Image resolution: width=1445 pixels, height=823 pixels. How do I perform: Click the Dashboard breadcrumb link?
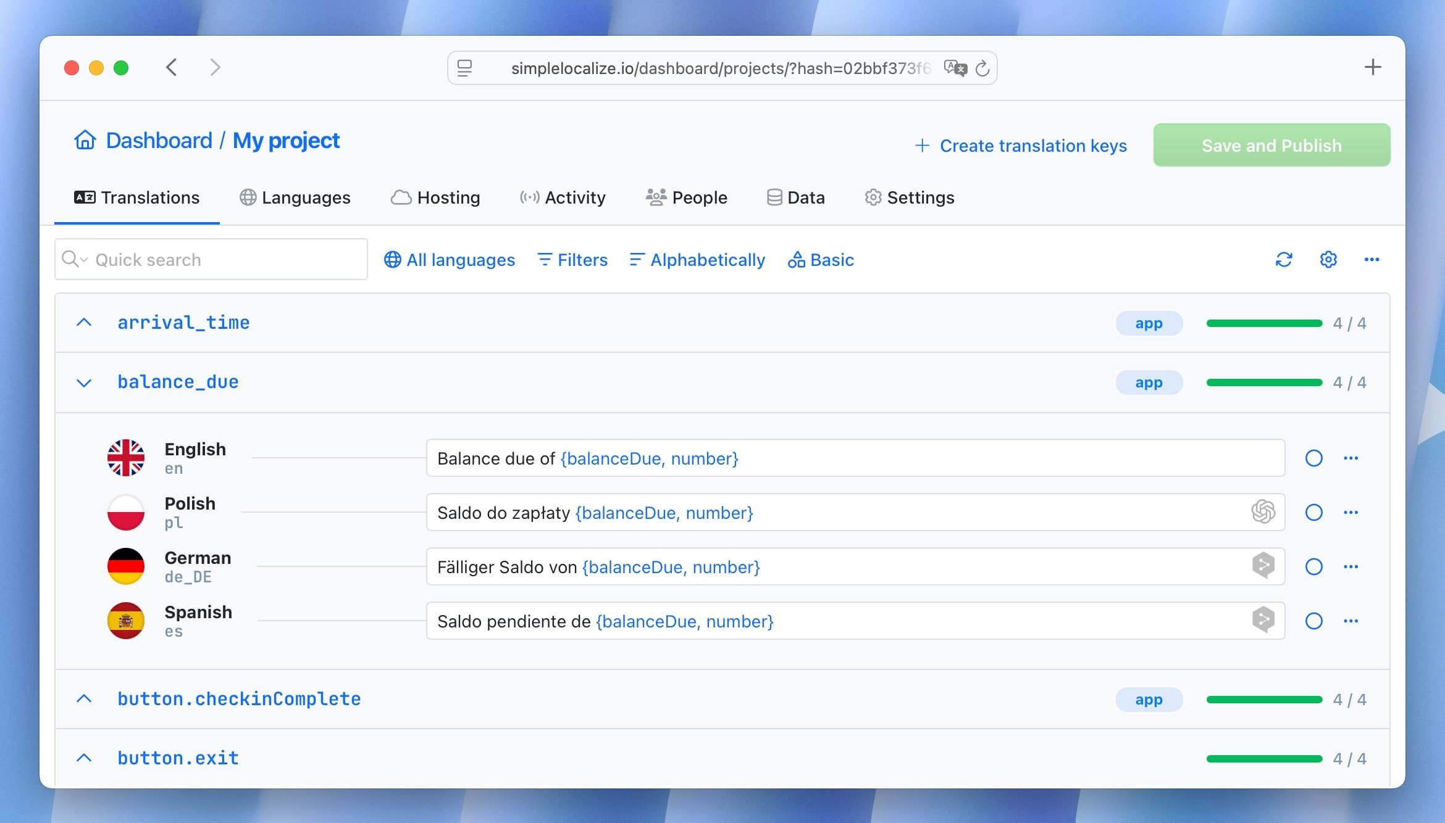(159, 141)
